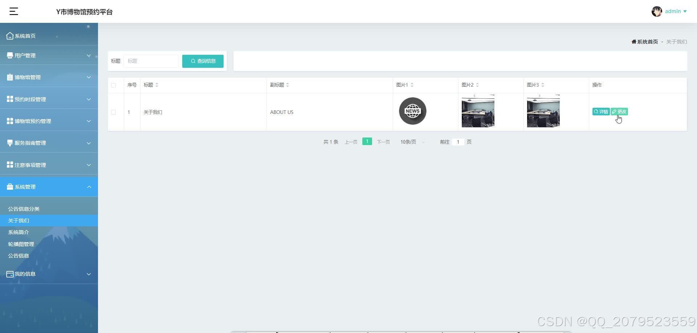Check the row 1 关于我们 checkbox
697x333 pixels.
click(114, 112)
